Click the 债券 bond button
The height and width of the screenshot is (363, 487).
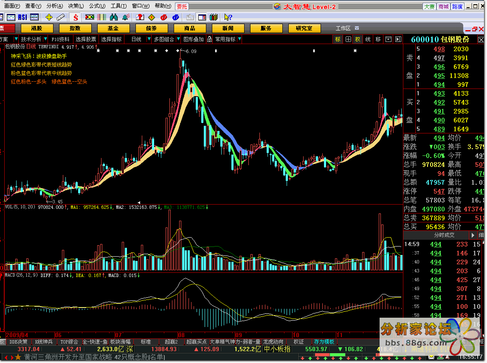pyautogui.click(x=151, y=28)
